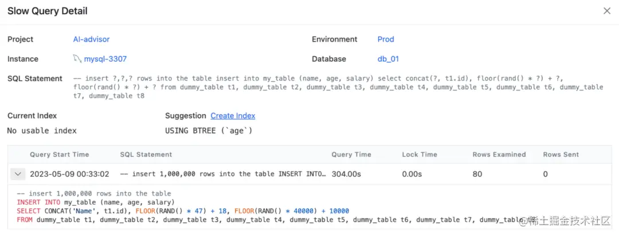Click the Slow Query Detail title
Viewport: 619px width, 235px height.
click(48, 11)
